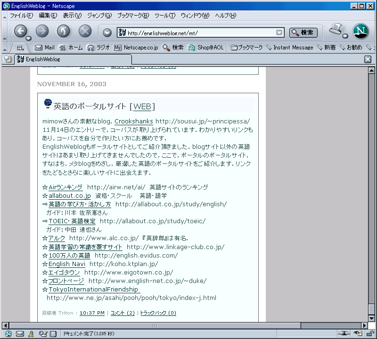Open the ブックマーク folder on personal toolbar
Screen dimensions: 377x339
pyautogui.click(x=246, y=48)
